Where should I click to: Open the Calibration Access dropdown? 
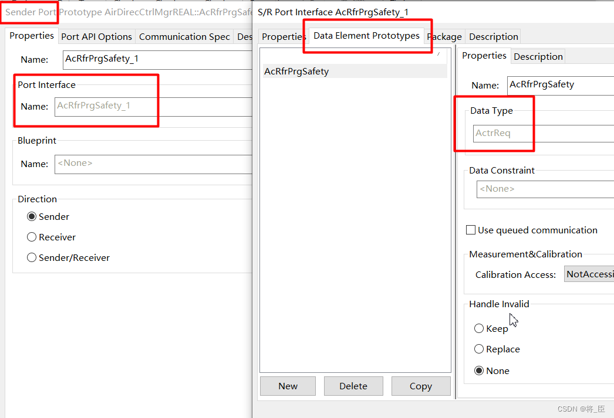coord(589,274)
